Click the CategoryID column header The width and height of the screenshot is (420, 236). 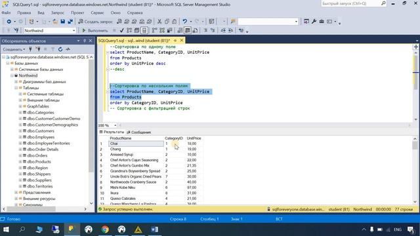[x=174, y=138]
